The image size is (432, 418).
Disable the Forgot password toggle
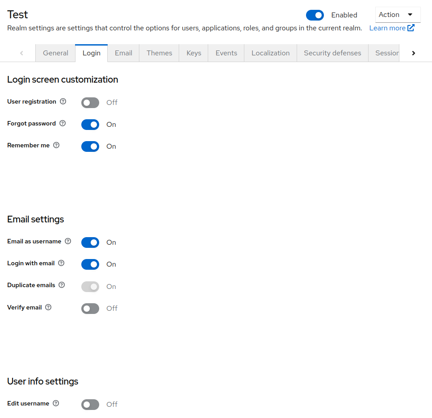[90, 125]
